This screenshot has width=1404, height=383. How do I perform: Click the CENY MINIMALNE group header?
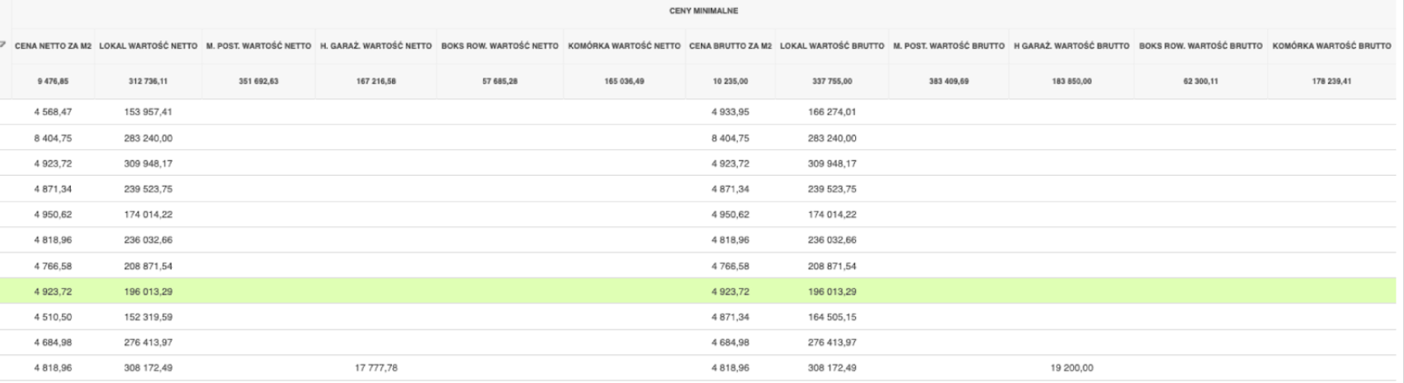click(x=704, y=12)
